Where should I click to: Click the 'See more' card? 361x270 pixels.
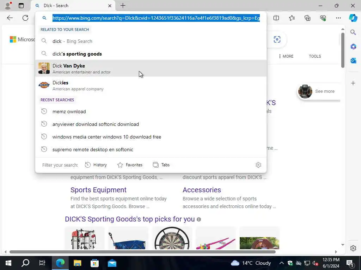pos(318,91)
